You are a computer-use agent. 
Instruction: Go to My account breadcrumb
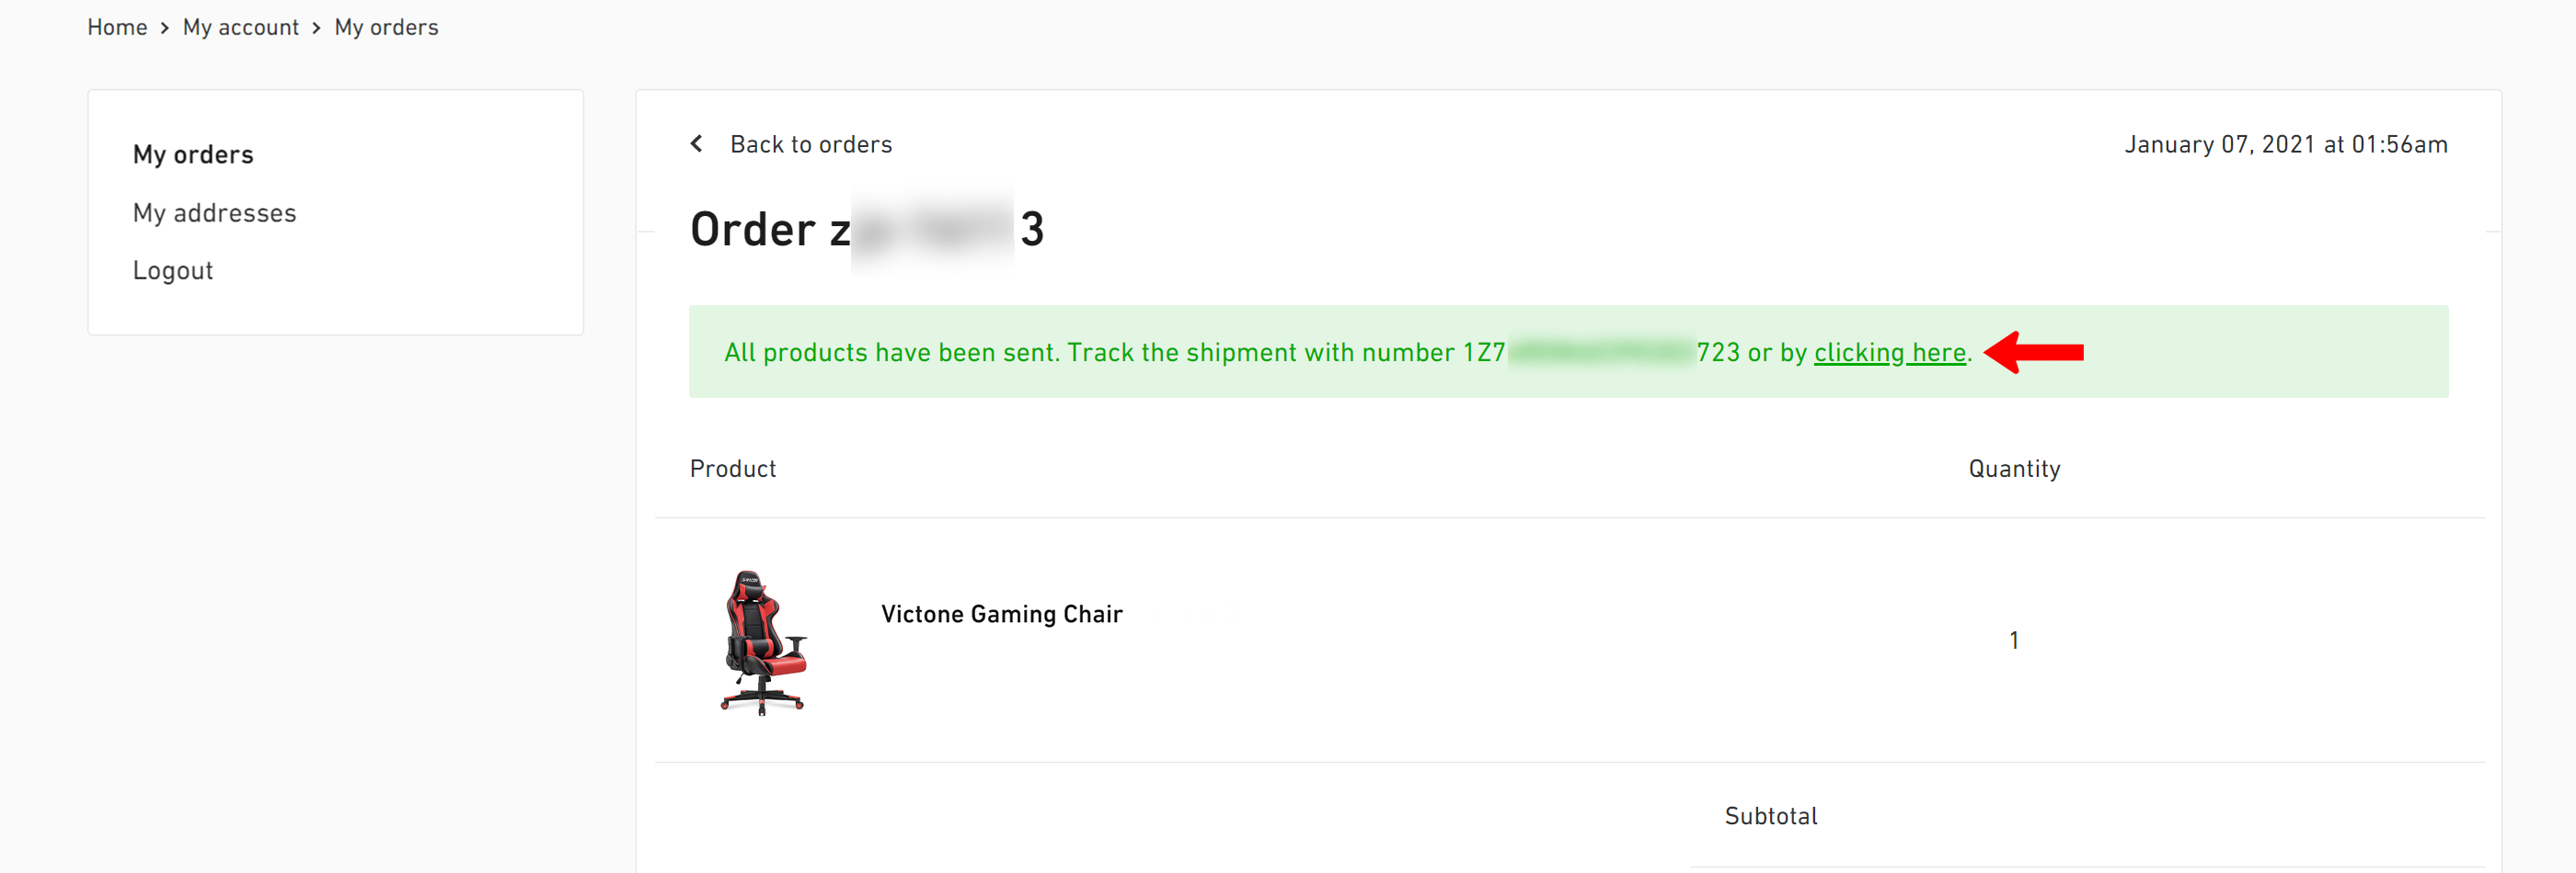[240, 28]
